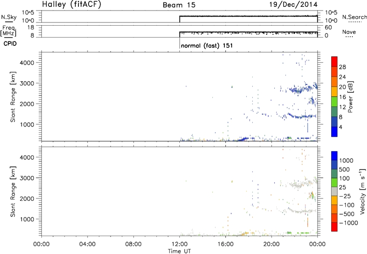Click the 'Velocity [m s-1]' colorbar title
The image size is (367, 254).
(362, 191)
